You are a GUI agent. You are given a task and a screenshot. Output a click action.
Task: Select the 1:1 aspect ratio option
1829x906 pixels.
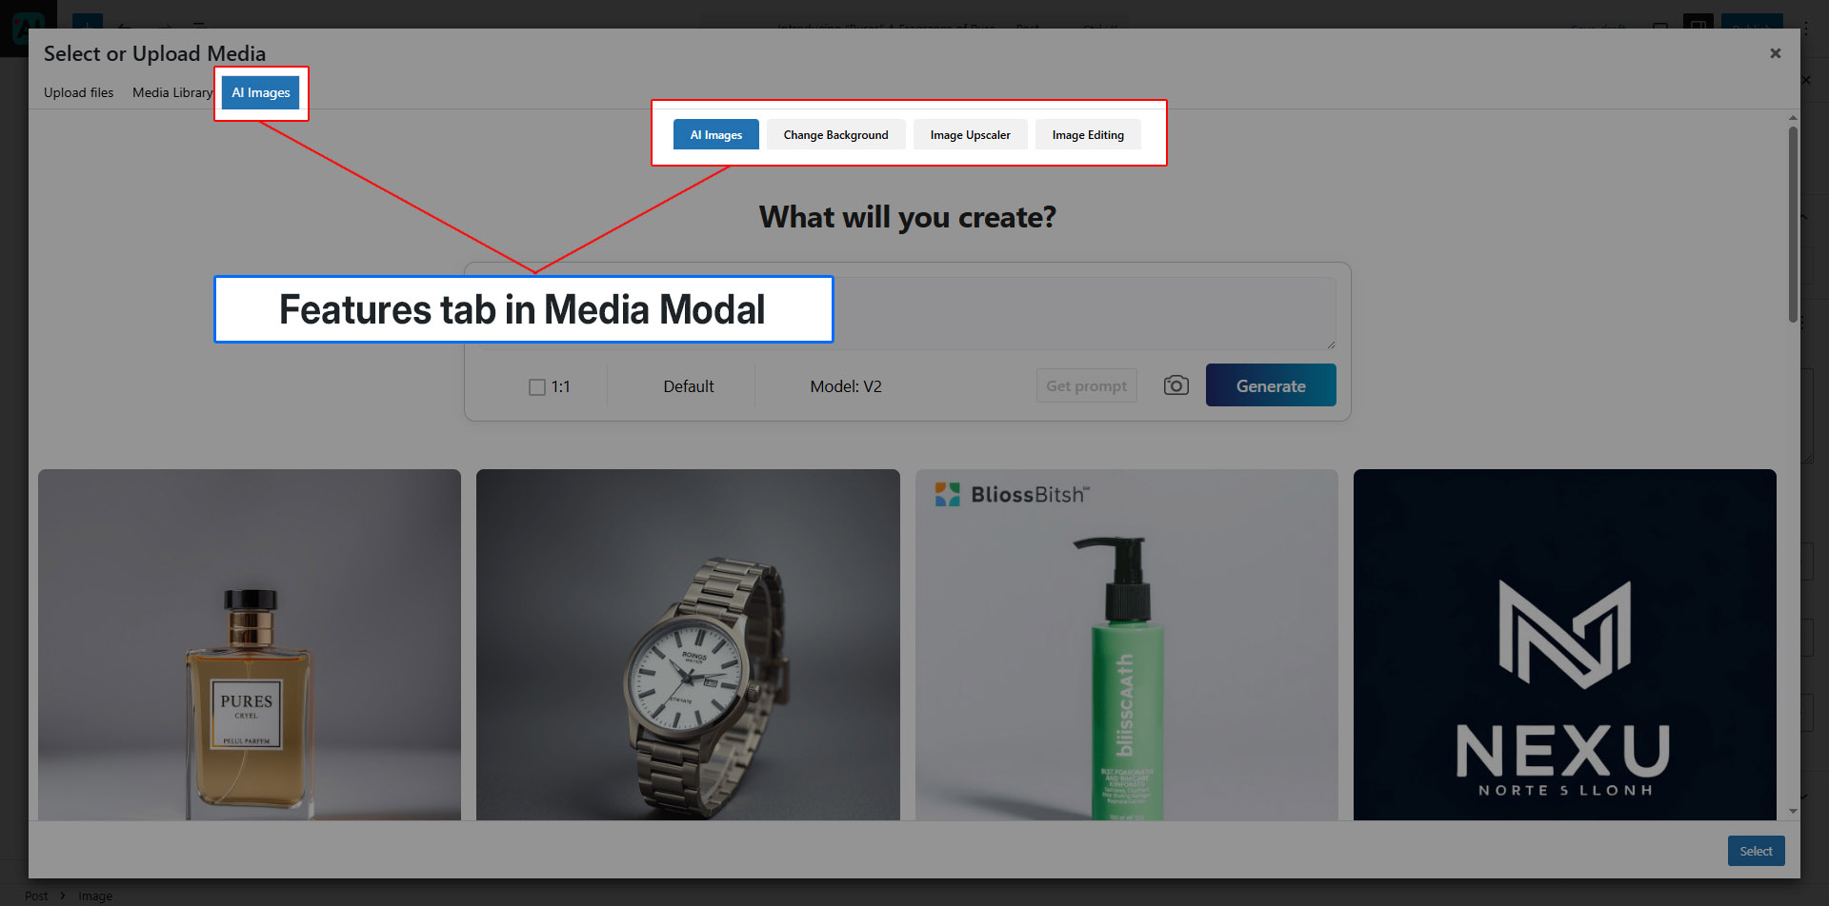click(550, 386)
